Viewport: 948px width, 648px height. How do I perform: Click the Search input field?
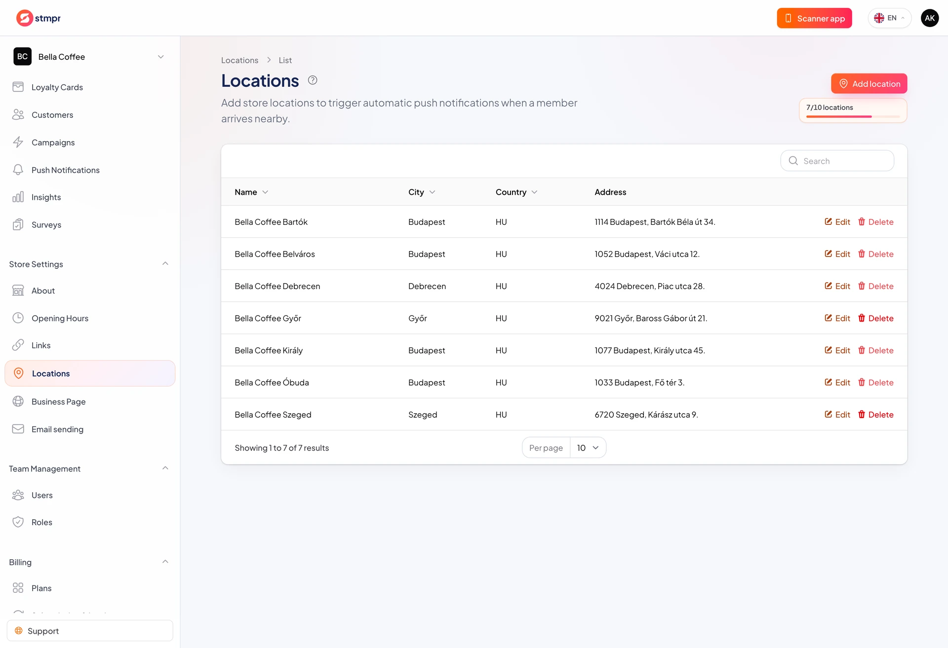(837, 161)
